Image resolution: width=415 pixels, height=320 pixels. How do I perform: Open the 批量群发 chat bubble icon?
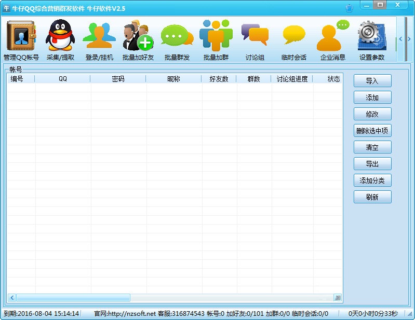click(x=177, y=36)
